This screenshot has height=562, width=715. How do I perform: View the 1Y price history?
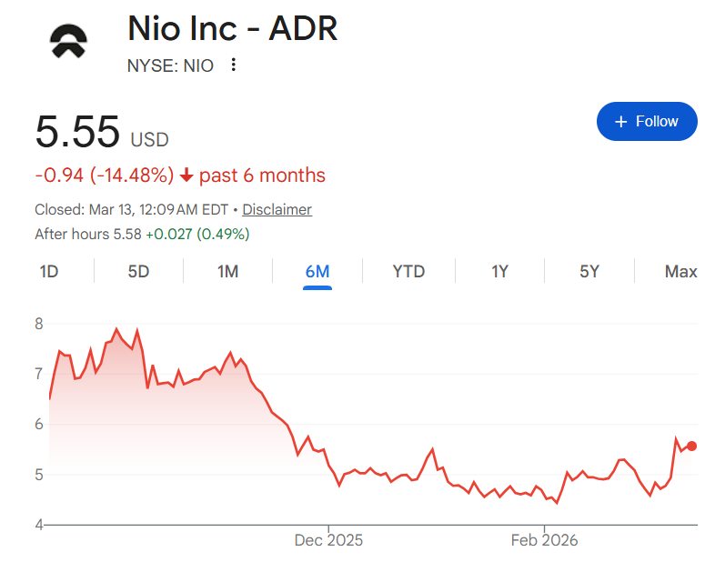(499, 271)
